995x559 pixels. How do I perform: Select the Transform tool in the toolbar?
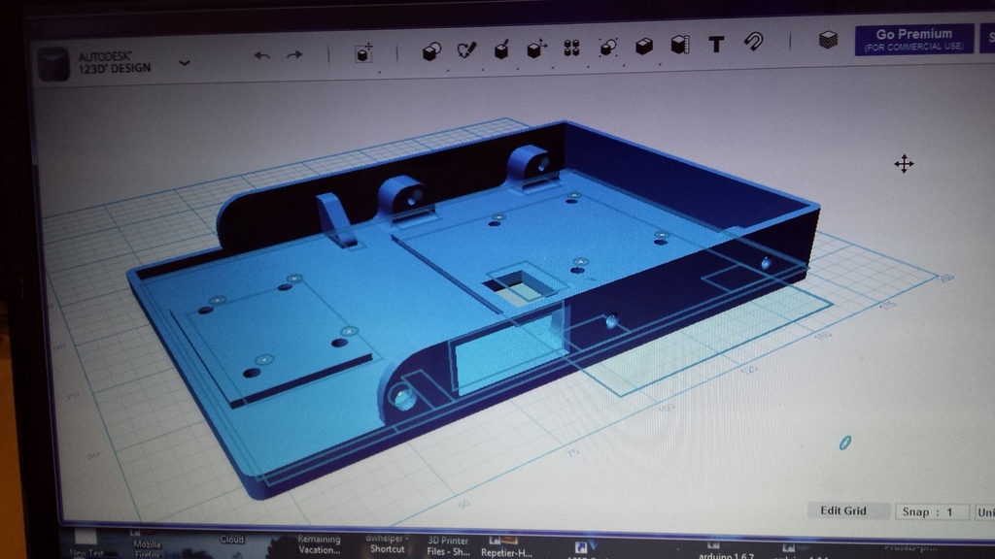point(364,54)
